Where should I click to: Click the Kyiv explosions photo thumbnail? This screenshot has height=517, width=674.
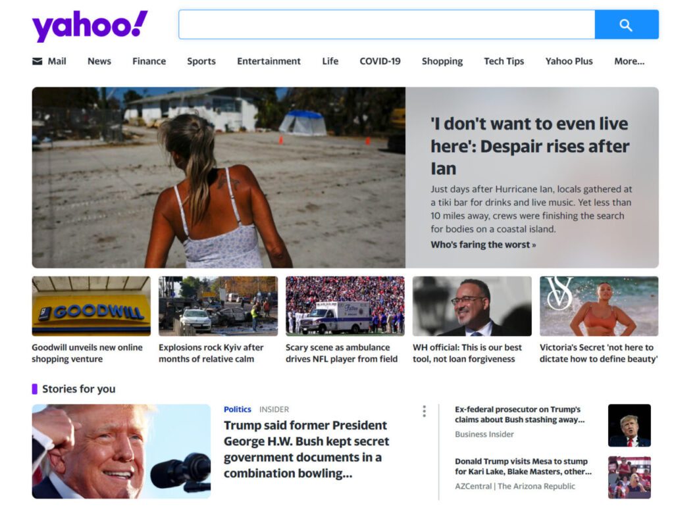click(218, 306)
